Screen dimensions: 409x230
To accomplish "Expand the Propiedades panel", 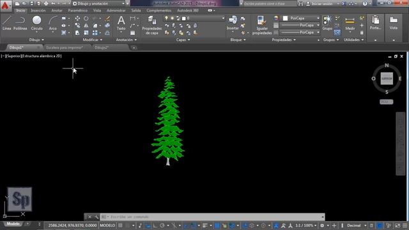I will click(x=284, y=40).
